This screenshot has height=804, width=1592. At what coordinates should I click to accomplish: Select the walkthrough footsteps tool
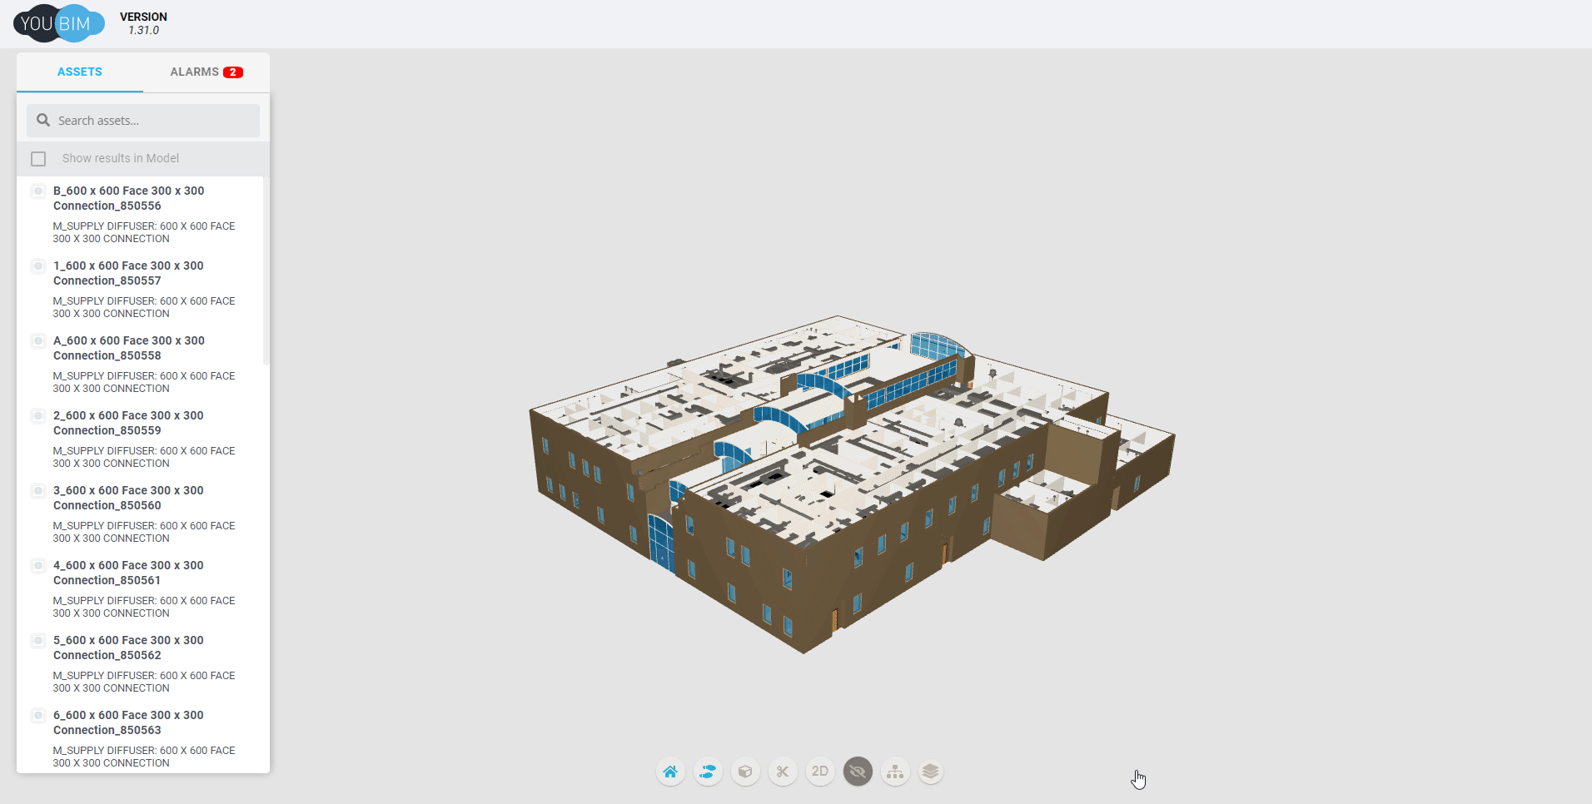709,772
